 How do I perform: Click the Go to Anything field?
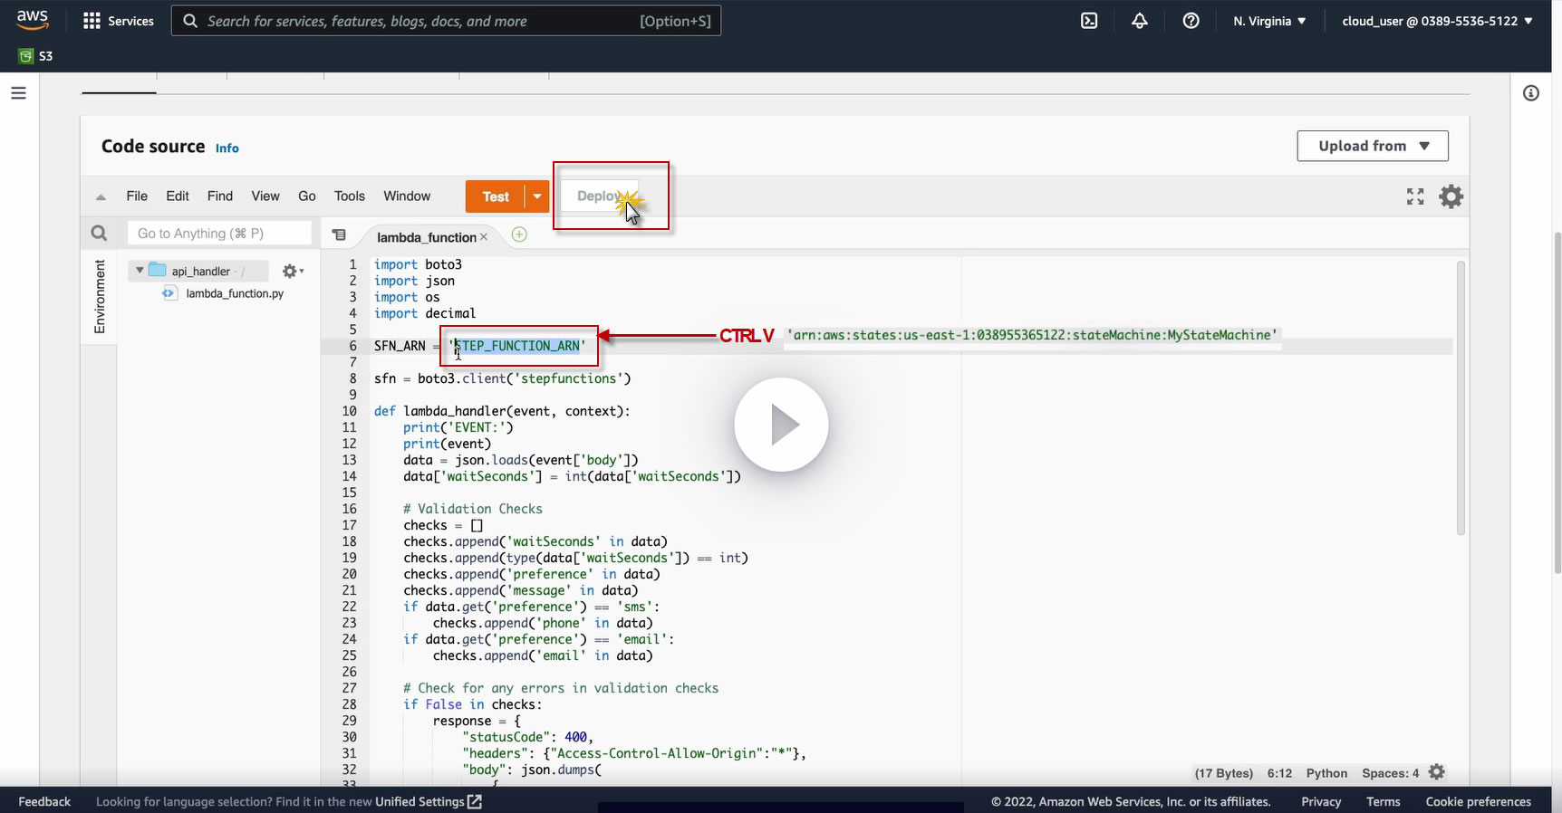[x=219, y=234]
